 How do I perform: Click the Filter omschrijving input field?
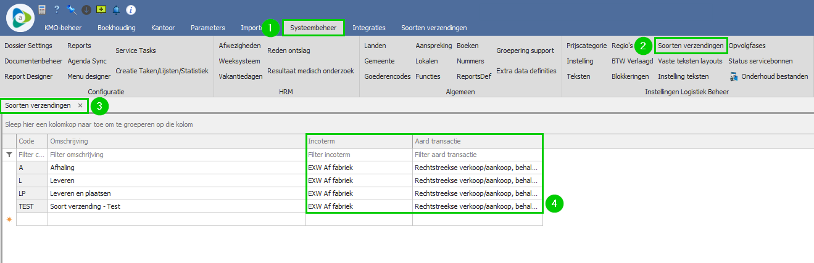[x=176, y=155]
